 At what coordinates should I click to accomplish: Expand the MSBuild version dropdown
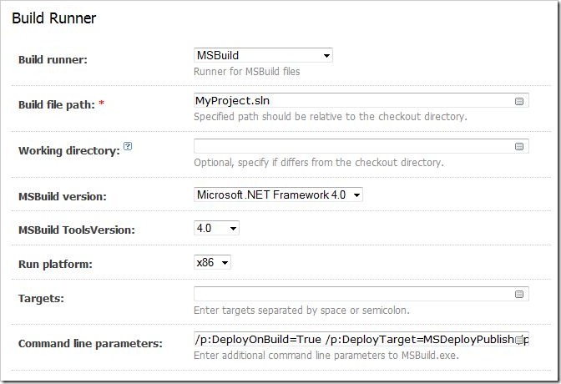(278, 195)
